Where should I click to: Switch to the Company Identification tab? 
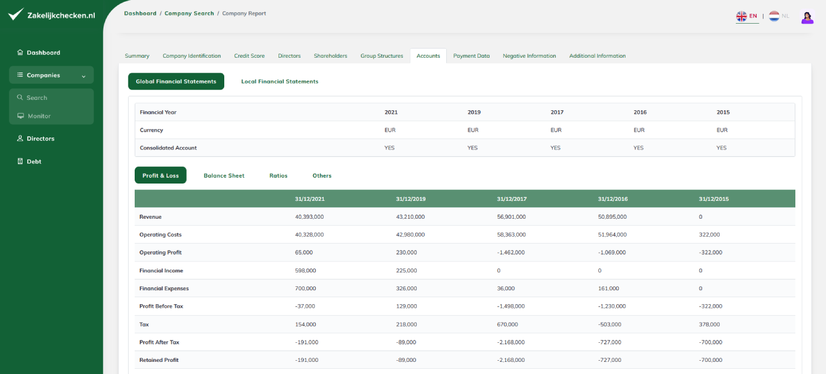[x=192, y=56]
